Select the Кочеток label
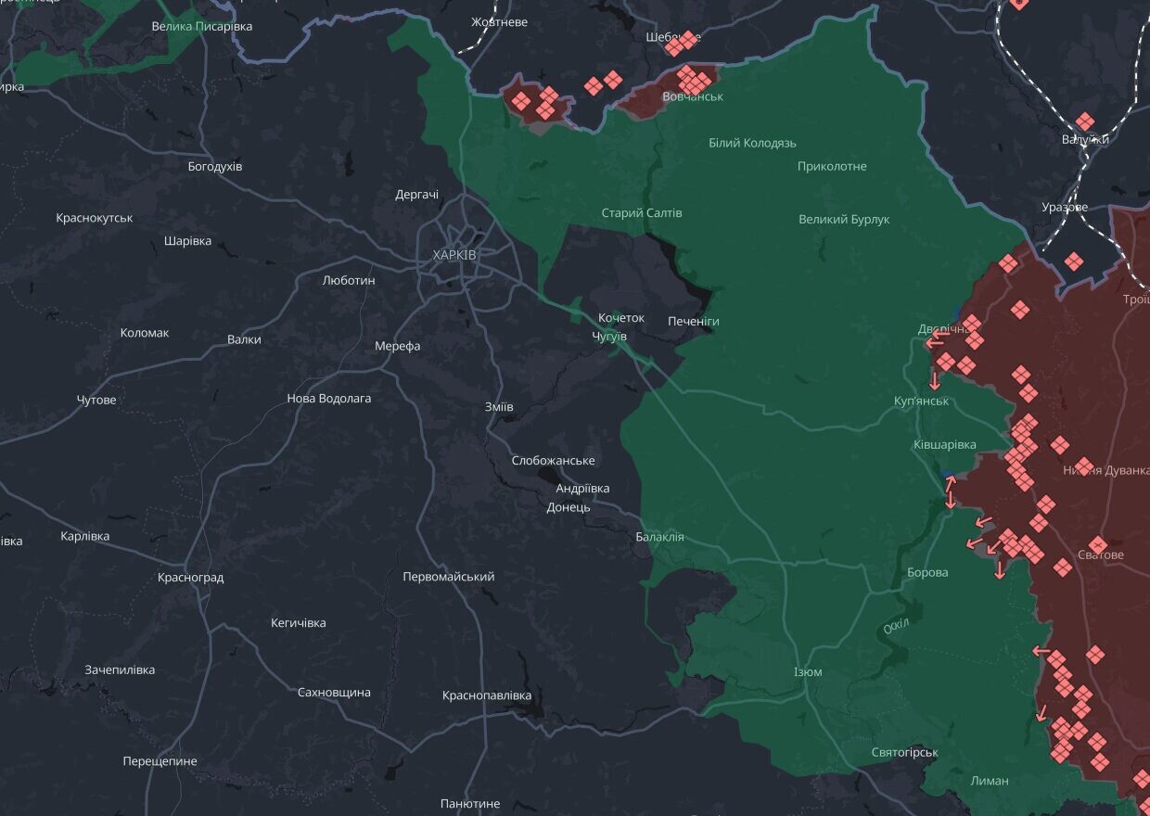The height and width of the screenshot is (816, 1150). (x=620, y=318)
